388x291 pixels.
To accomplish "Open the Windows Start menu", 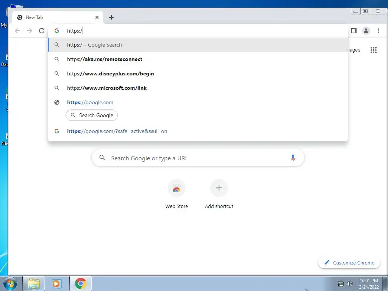I will tap(10, 283).
